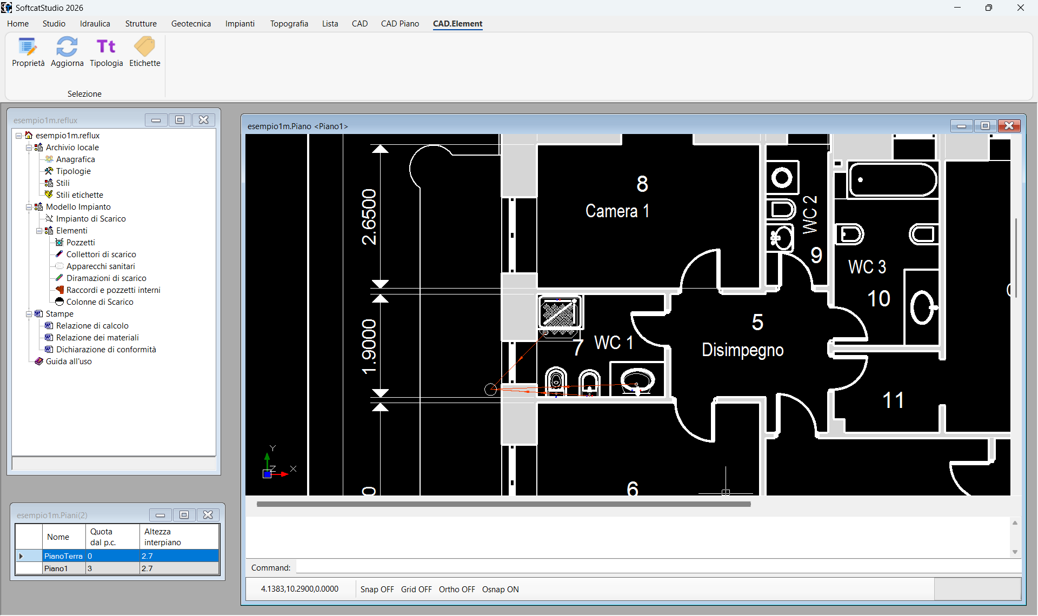Open the Lista menu tab
The width and height of the screenshot is (1038, 616).
(x=330, y=24)
